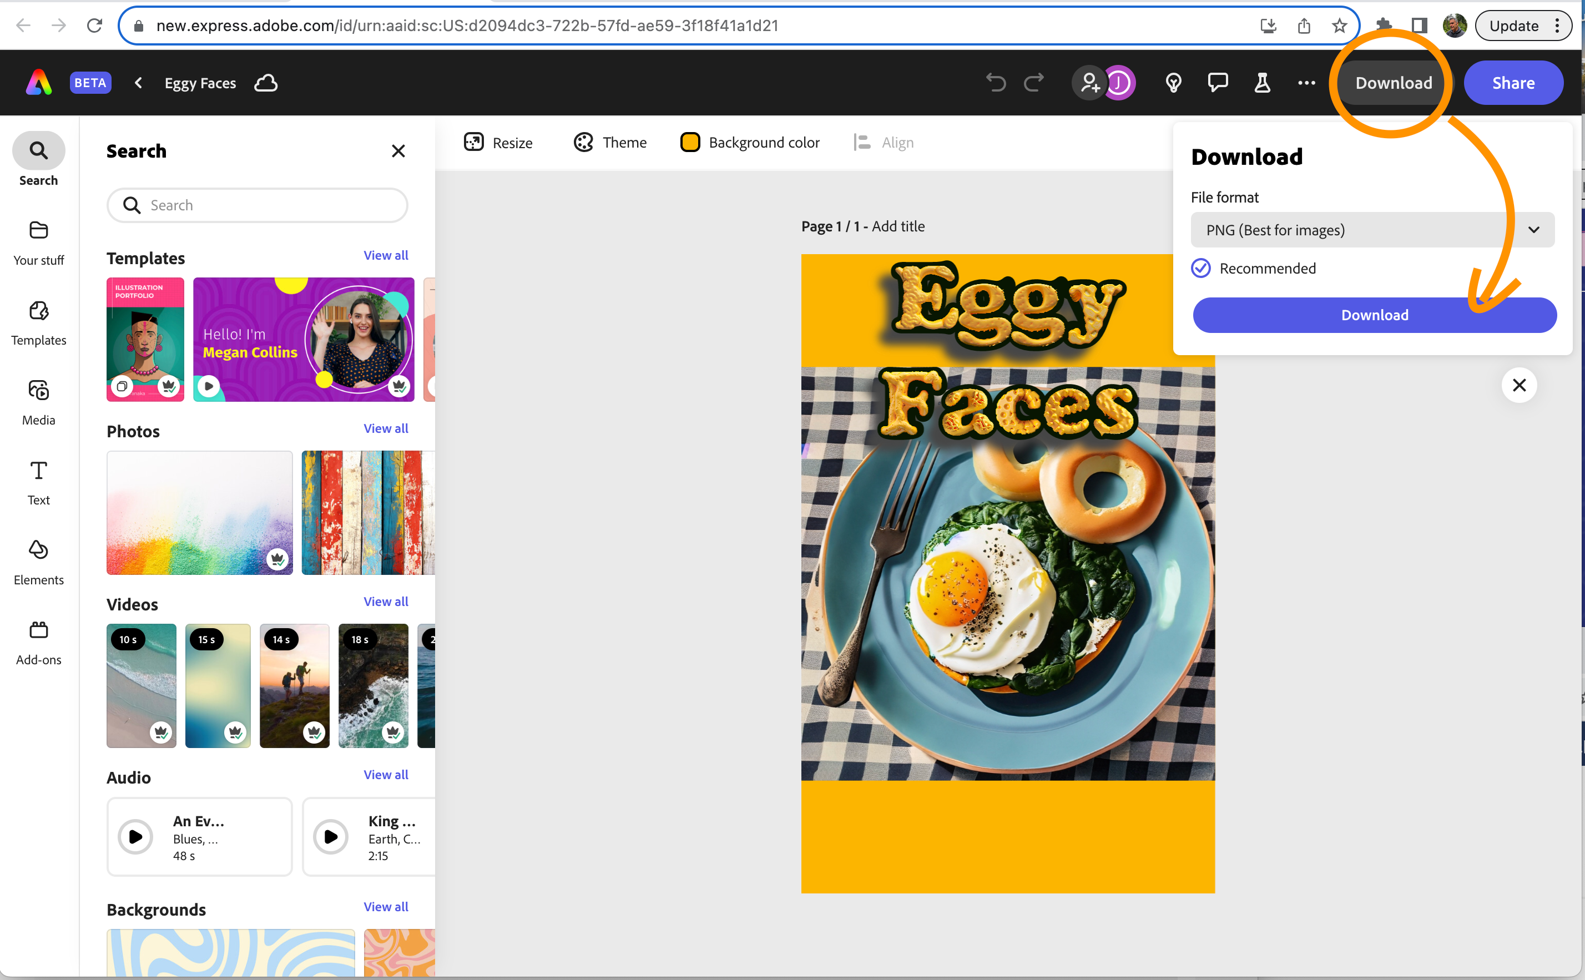This screenshot has width=1585, height=980.
Task: Open Add-ons in the sidebar
Action: (x=38, y=641)
